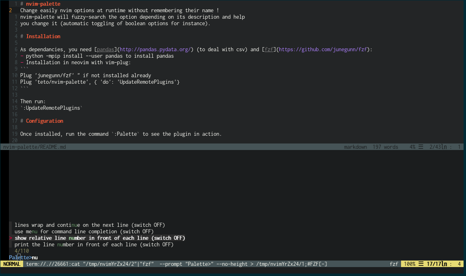Click the Configuration heading

45,121
